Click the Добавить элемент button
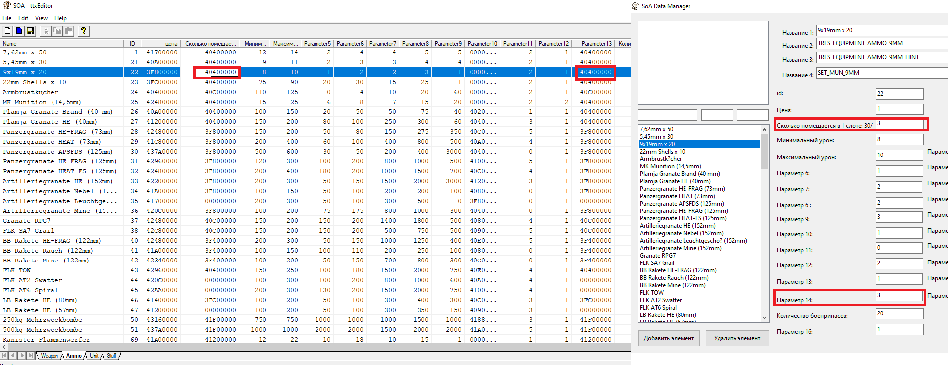The image size is (948, 365). tap(669, 338)
